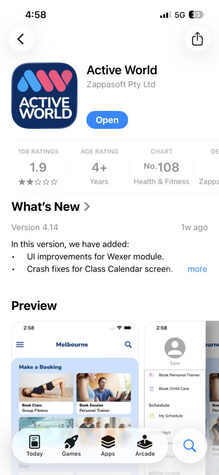Switch to the Games tab
Viewport: 219px width, 475px height.
tap(71, 446)
